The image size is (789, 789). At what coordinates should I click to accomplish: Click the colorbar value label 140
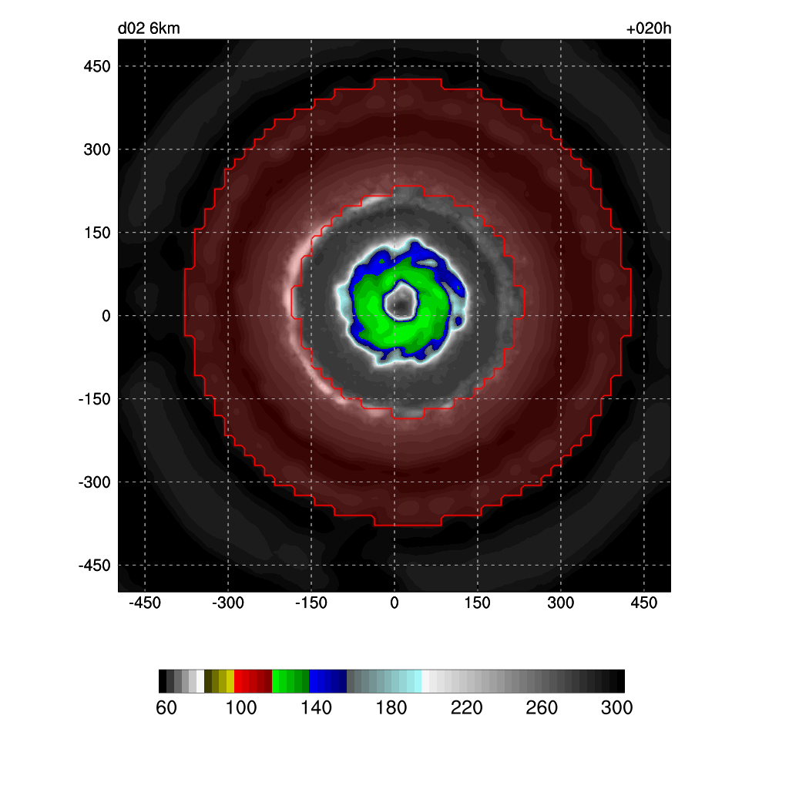click(316, 708)
